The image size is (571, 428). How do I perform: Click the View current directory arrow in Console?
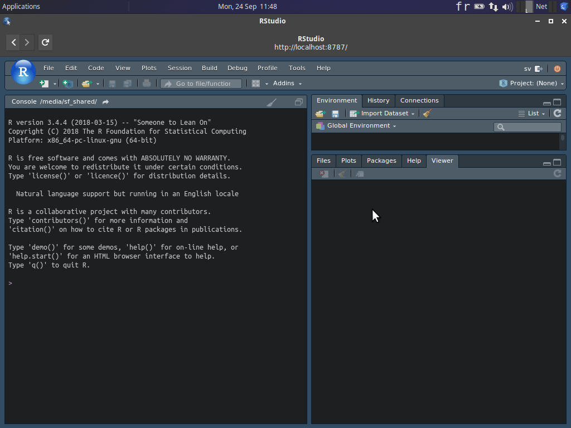(105, 102)
